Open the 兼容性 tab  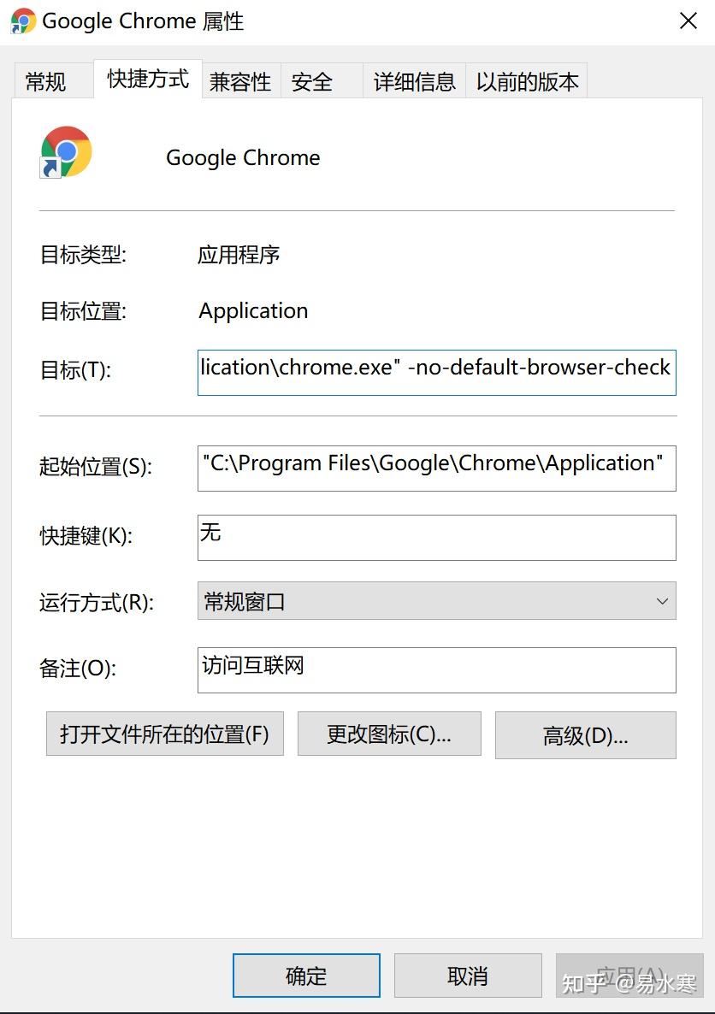[240, 82]
